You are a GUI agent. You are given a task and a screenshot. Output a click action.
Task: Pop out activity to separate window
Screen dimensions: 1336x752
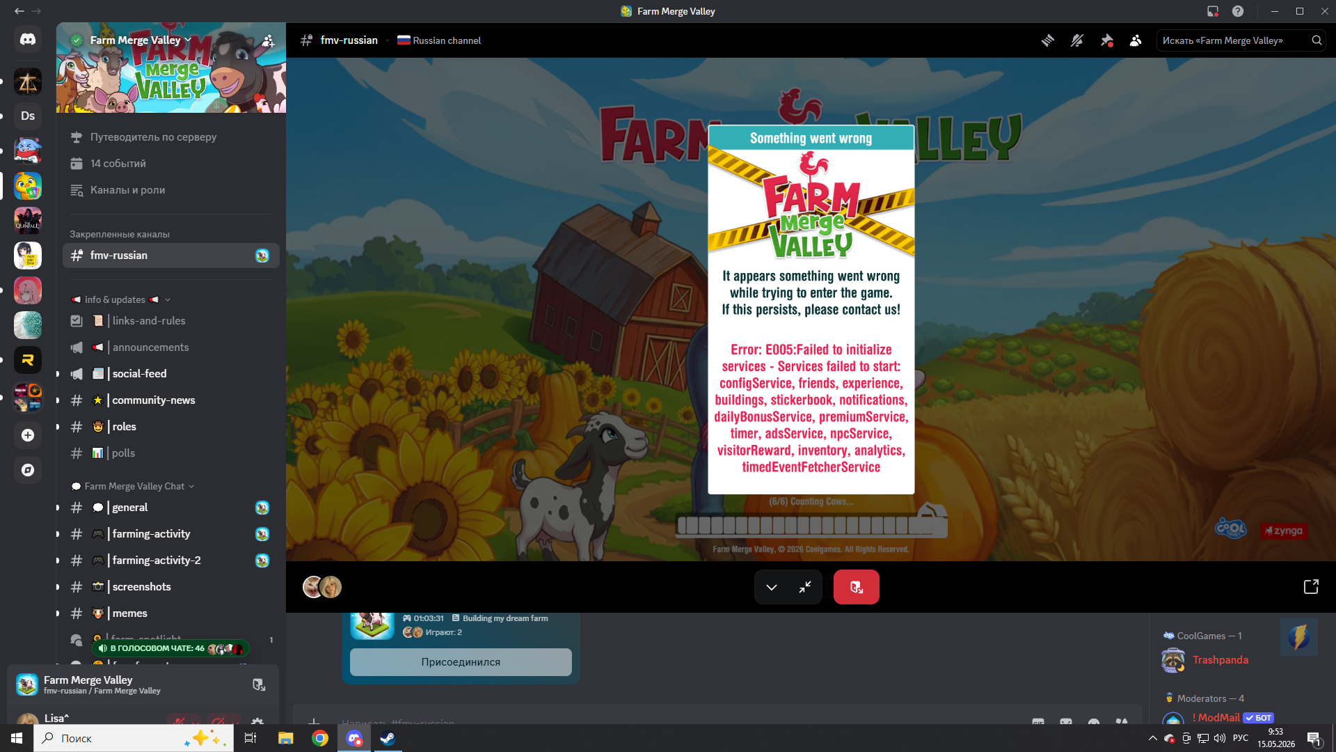pos(1311,587)
